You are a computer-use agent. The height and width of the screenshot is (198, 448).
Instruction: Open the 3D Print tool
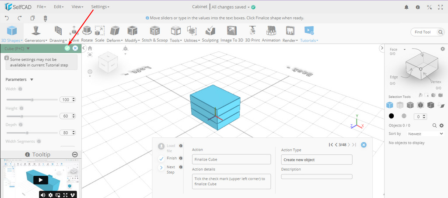coord(252,33)
